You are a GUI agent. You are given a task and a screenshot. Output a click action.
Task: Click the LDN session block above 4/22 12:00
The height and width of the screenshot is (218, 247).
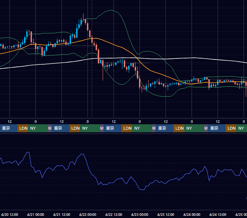tap(127, 128)
